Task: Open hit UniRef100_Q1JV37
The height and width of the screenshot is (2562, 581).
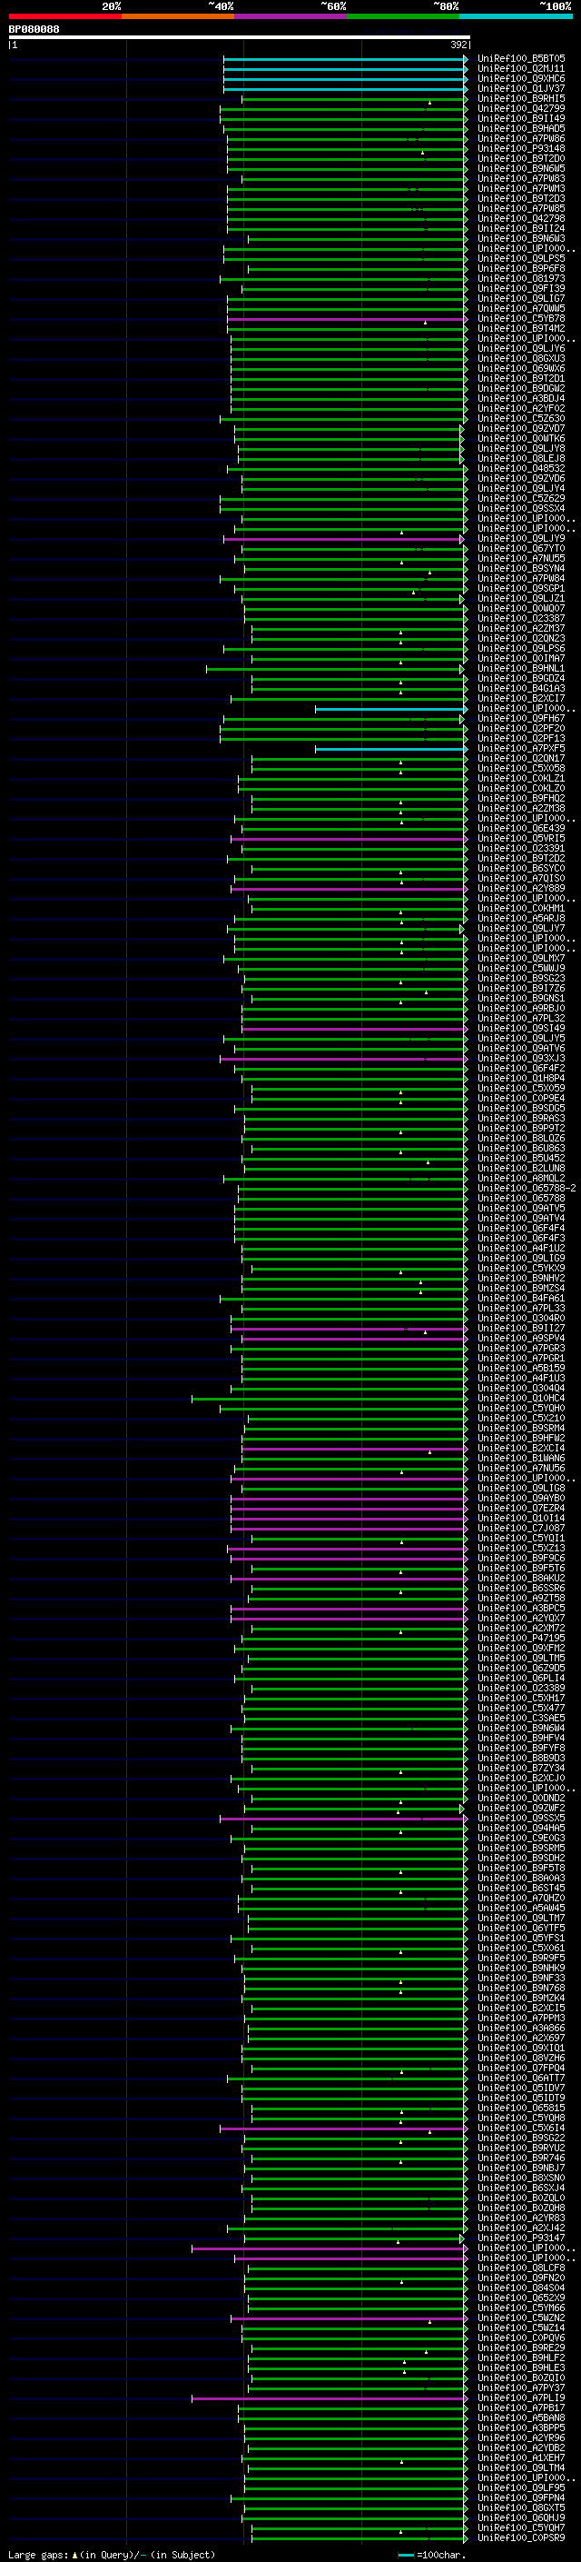Action: 521,88
